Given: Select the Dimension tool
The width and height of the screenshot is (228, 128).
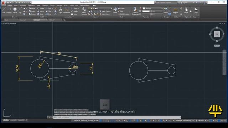Looking at the screenshot, I should [x=67, y=10].
